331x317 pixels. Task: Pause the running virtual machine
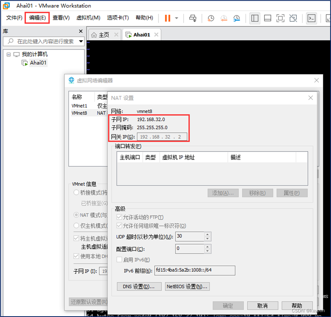click(x=167, y=18)
